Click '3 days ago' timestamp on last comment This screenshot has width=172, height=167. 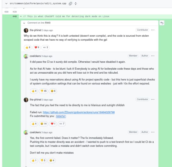[47, 133]
